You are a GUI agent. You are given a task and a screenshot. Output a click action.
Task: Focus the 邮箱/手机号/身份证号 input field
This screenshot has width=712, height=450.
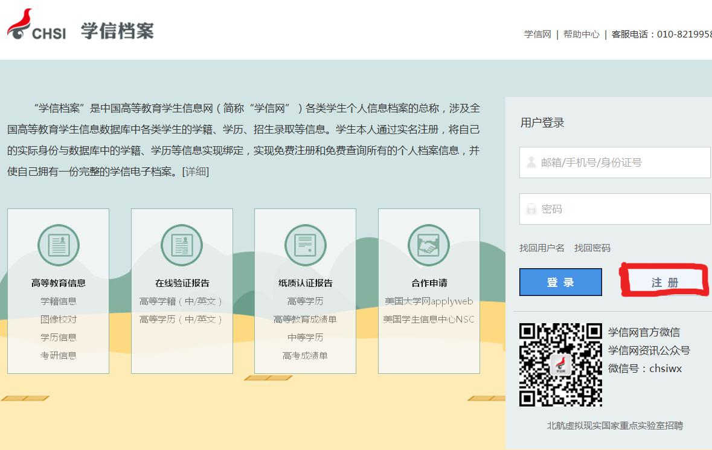(622, 162)
